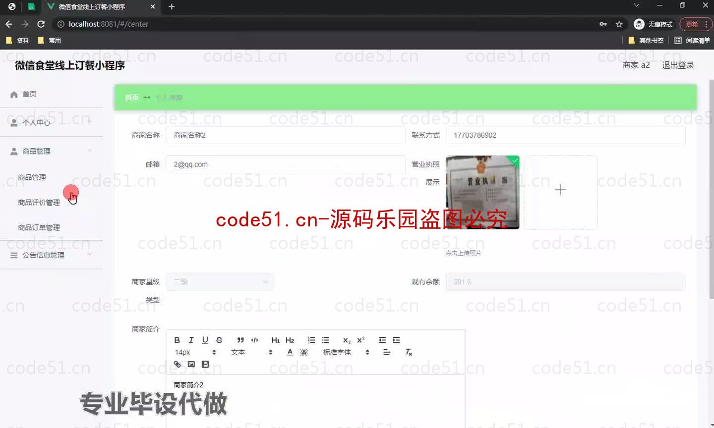Insert code block in editor
The width and height of the screenshot is (714, 428).
click(254, 340)
